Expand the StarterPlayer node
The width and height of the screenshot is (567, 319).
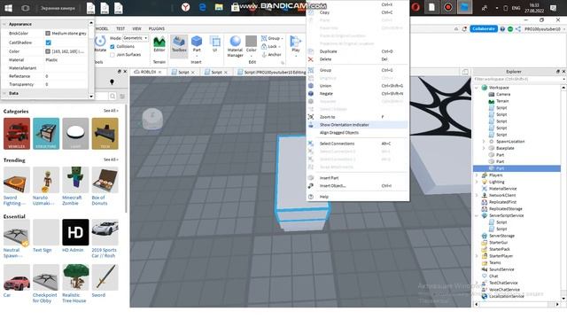click(477, 256)
